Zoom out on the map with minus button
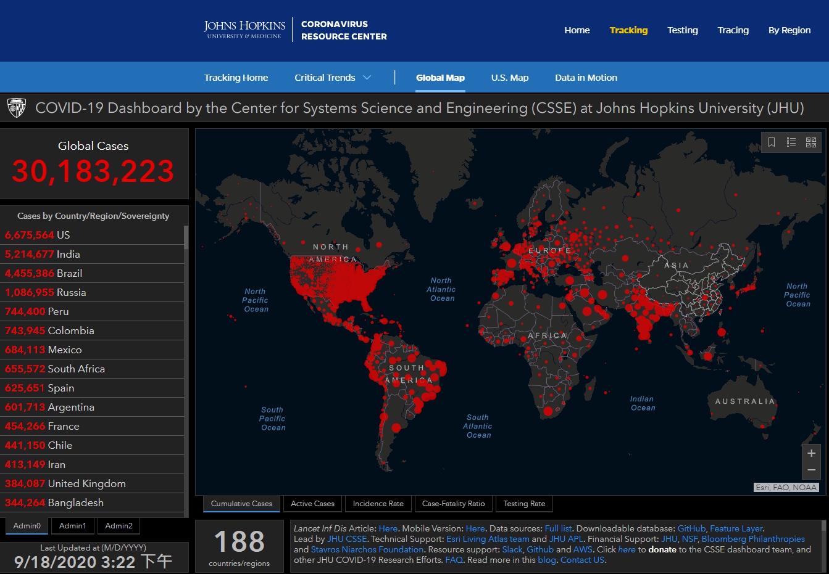 pos(812,470)
